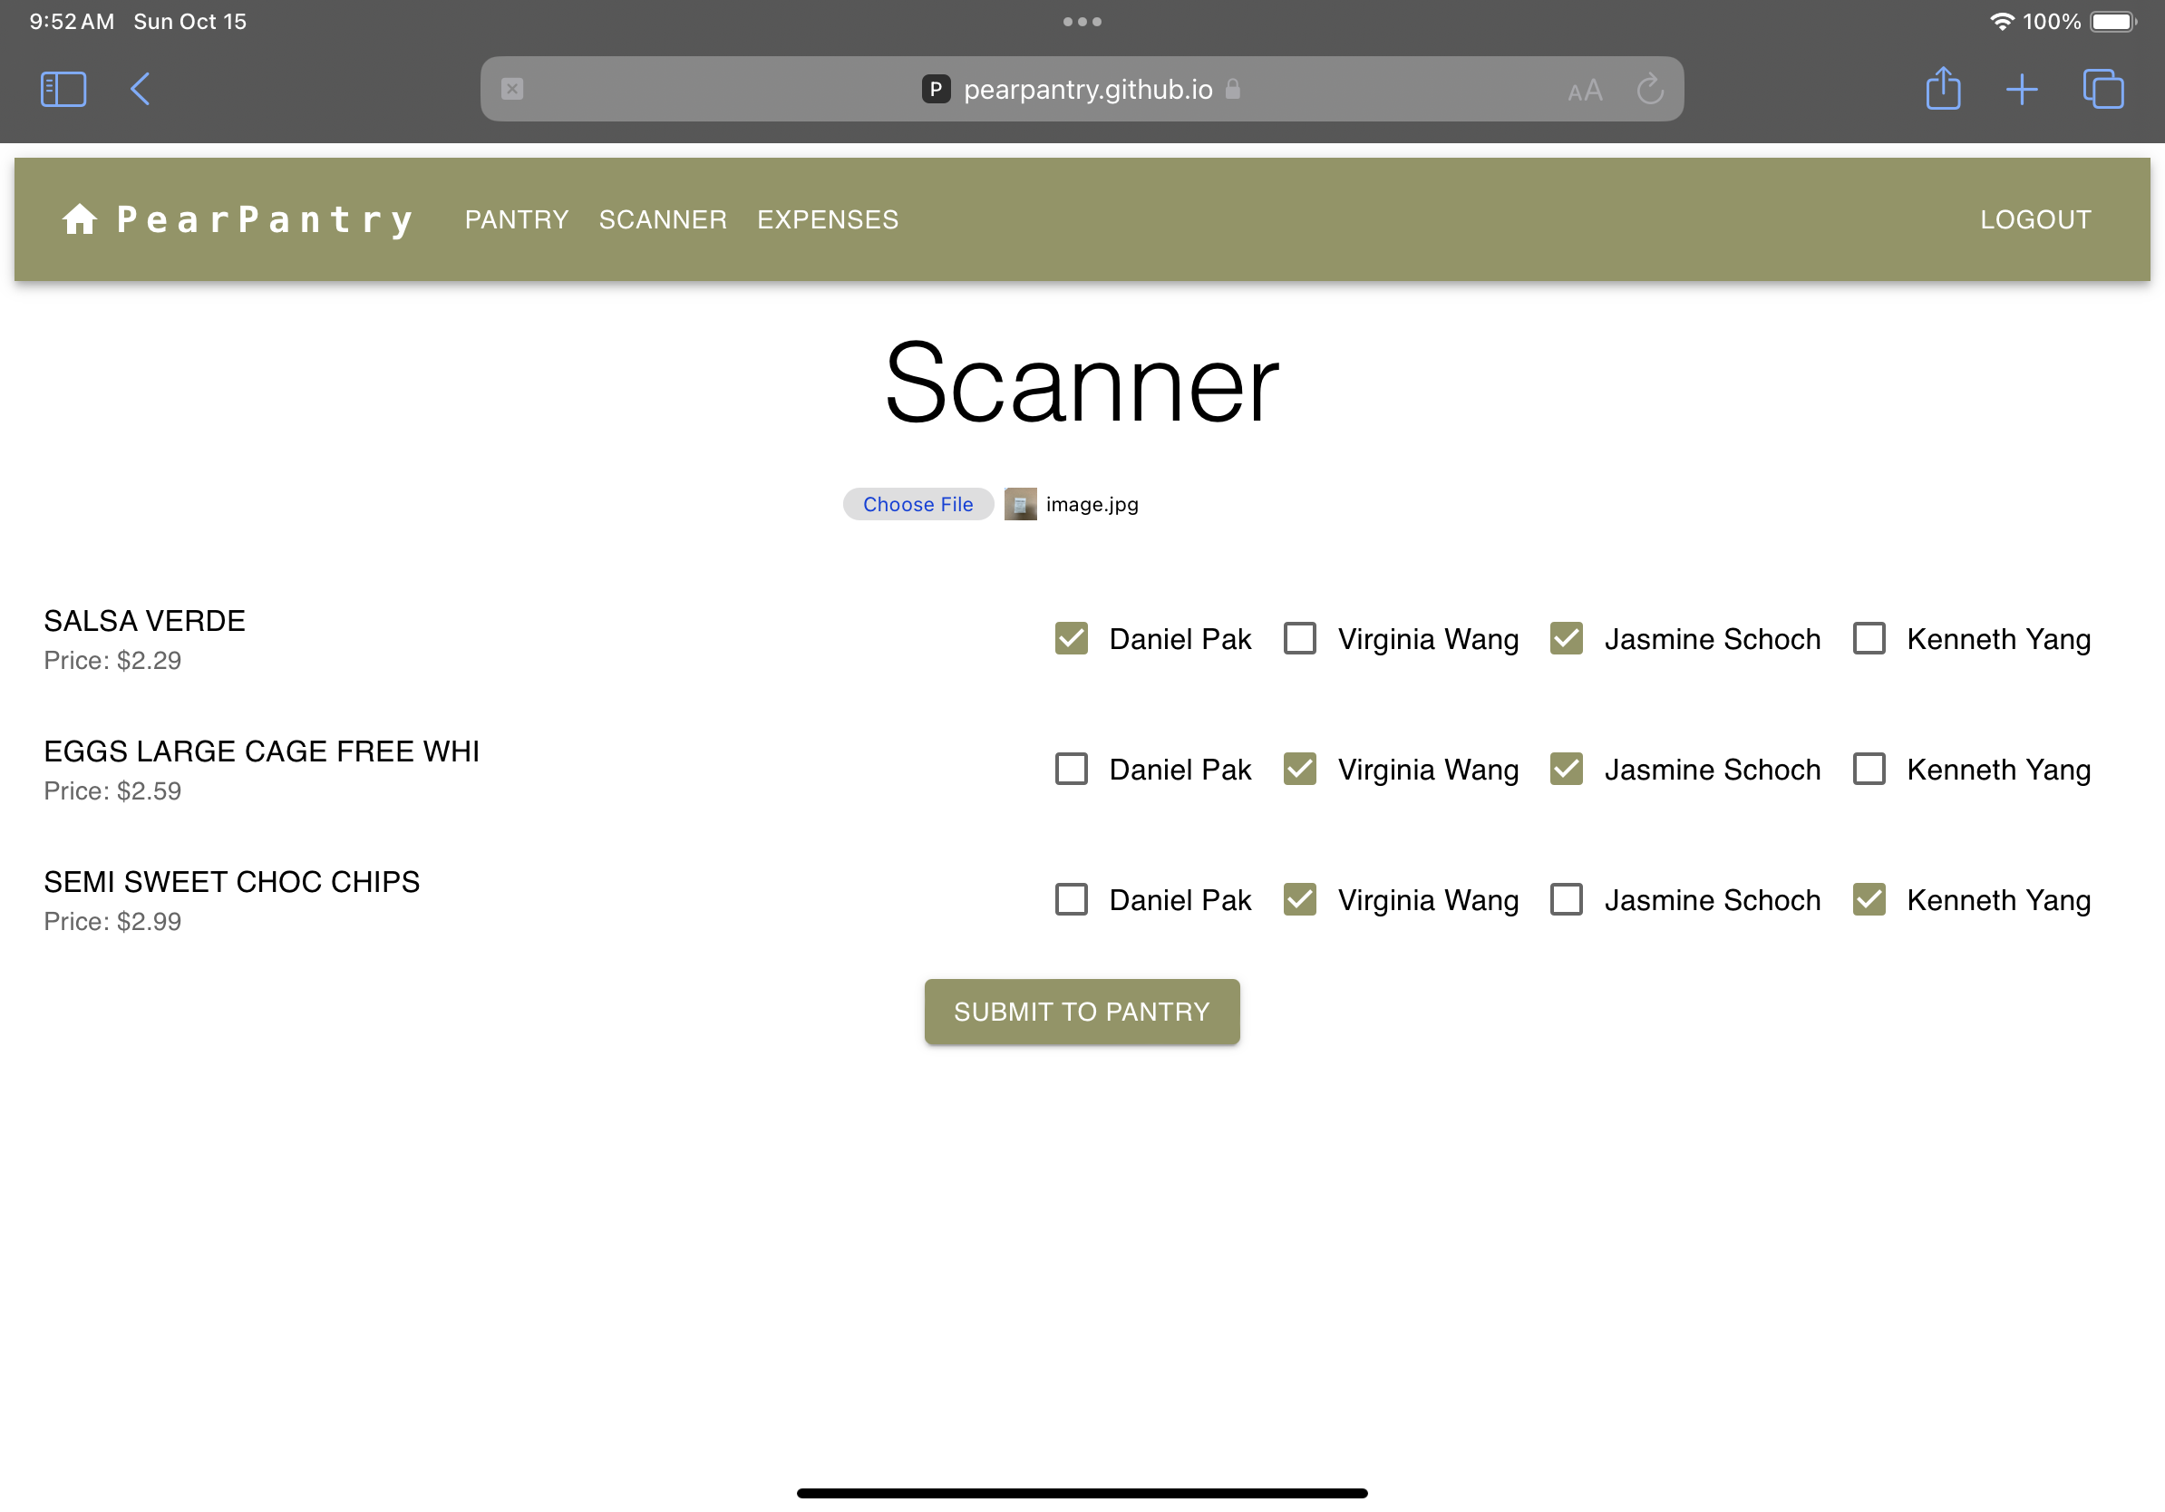Open the Pantry nav item
Viewport: 2165px width, 1512px height.
[517, 219]
